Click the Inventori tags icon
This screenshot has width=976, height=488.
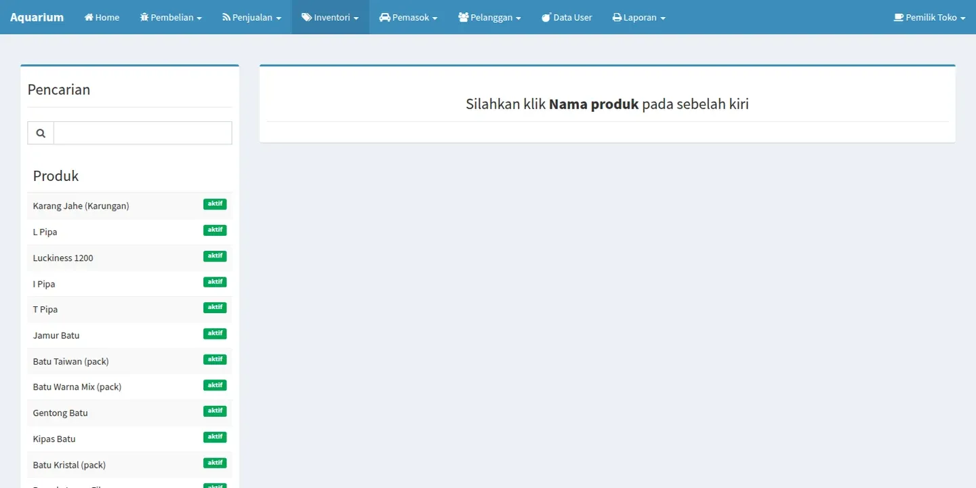[x=307, y=18]
